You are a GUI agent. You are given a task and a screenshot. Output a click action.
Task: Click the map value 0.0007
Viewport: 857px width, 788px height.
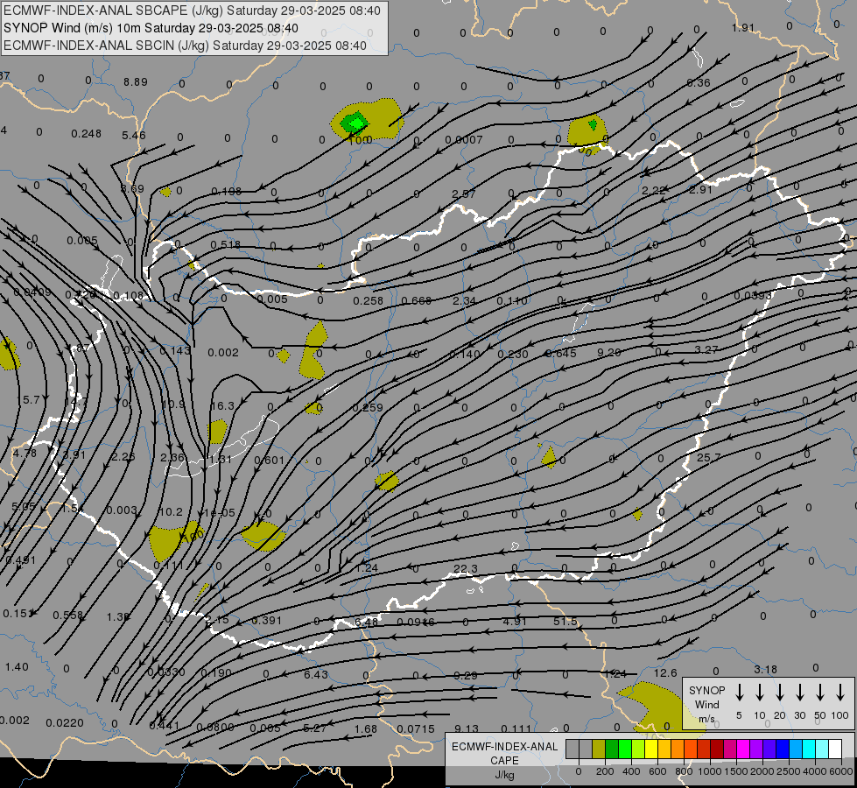point(463,140)
